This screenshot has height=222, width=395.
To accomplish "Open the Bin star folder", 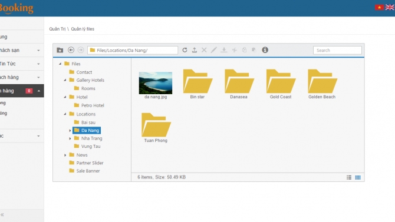I will 197,84.
